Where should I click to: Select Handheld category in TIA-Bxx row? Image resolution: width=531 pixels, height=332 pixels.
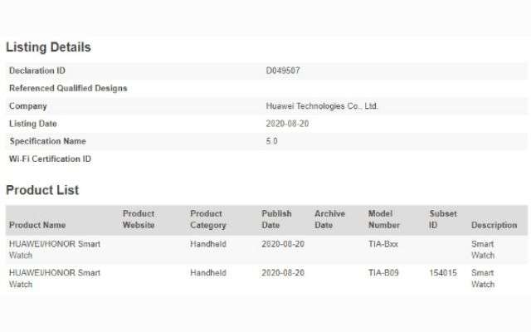click(x=208, y=244)
